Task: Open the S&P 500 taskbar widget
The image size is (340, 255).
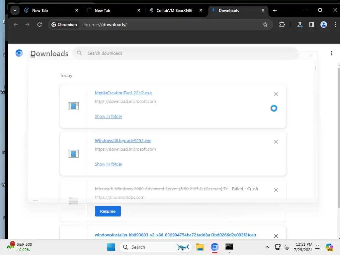Action: [20, 247]
